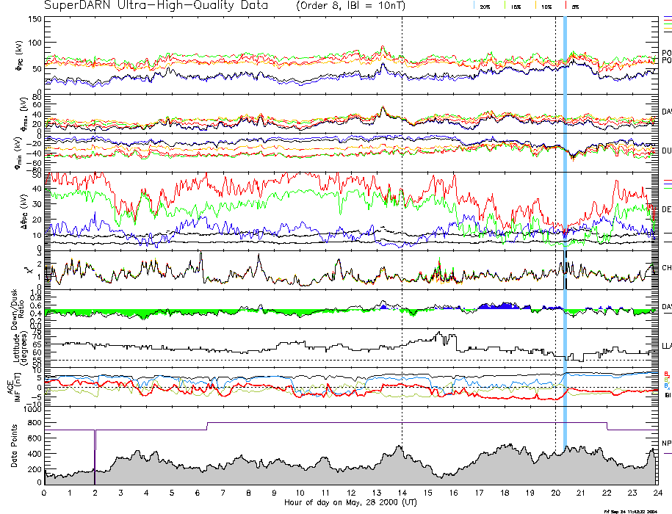Click the x-axis tick label '18'
This screenshot has width=672, height=514.
pyautogui.click(x=505, y=493)
